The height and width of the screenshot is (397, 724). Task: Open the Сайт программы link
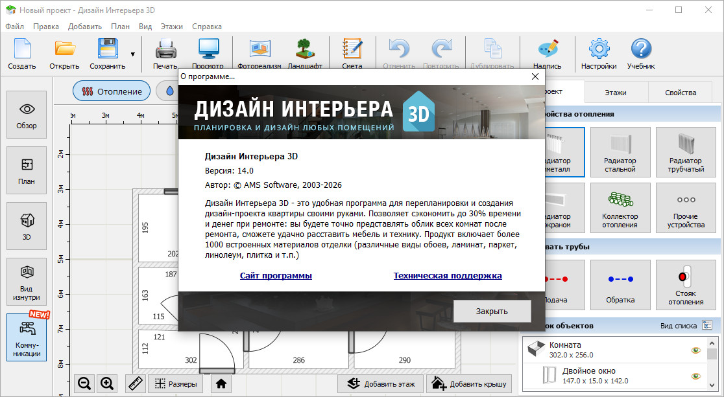[x=276, y=275]
